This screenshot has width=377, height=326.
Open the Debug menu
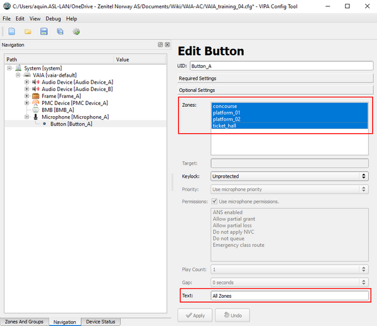click(x=53, y=19)
